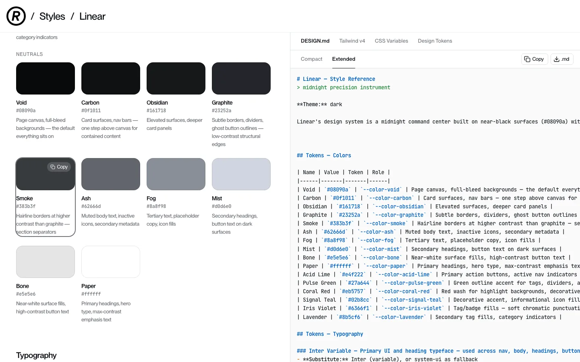
Task: Open the Linear breadcrumb link
Action: pos(92,16)
